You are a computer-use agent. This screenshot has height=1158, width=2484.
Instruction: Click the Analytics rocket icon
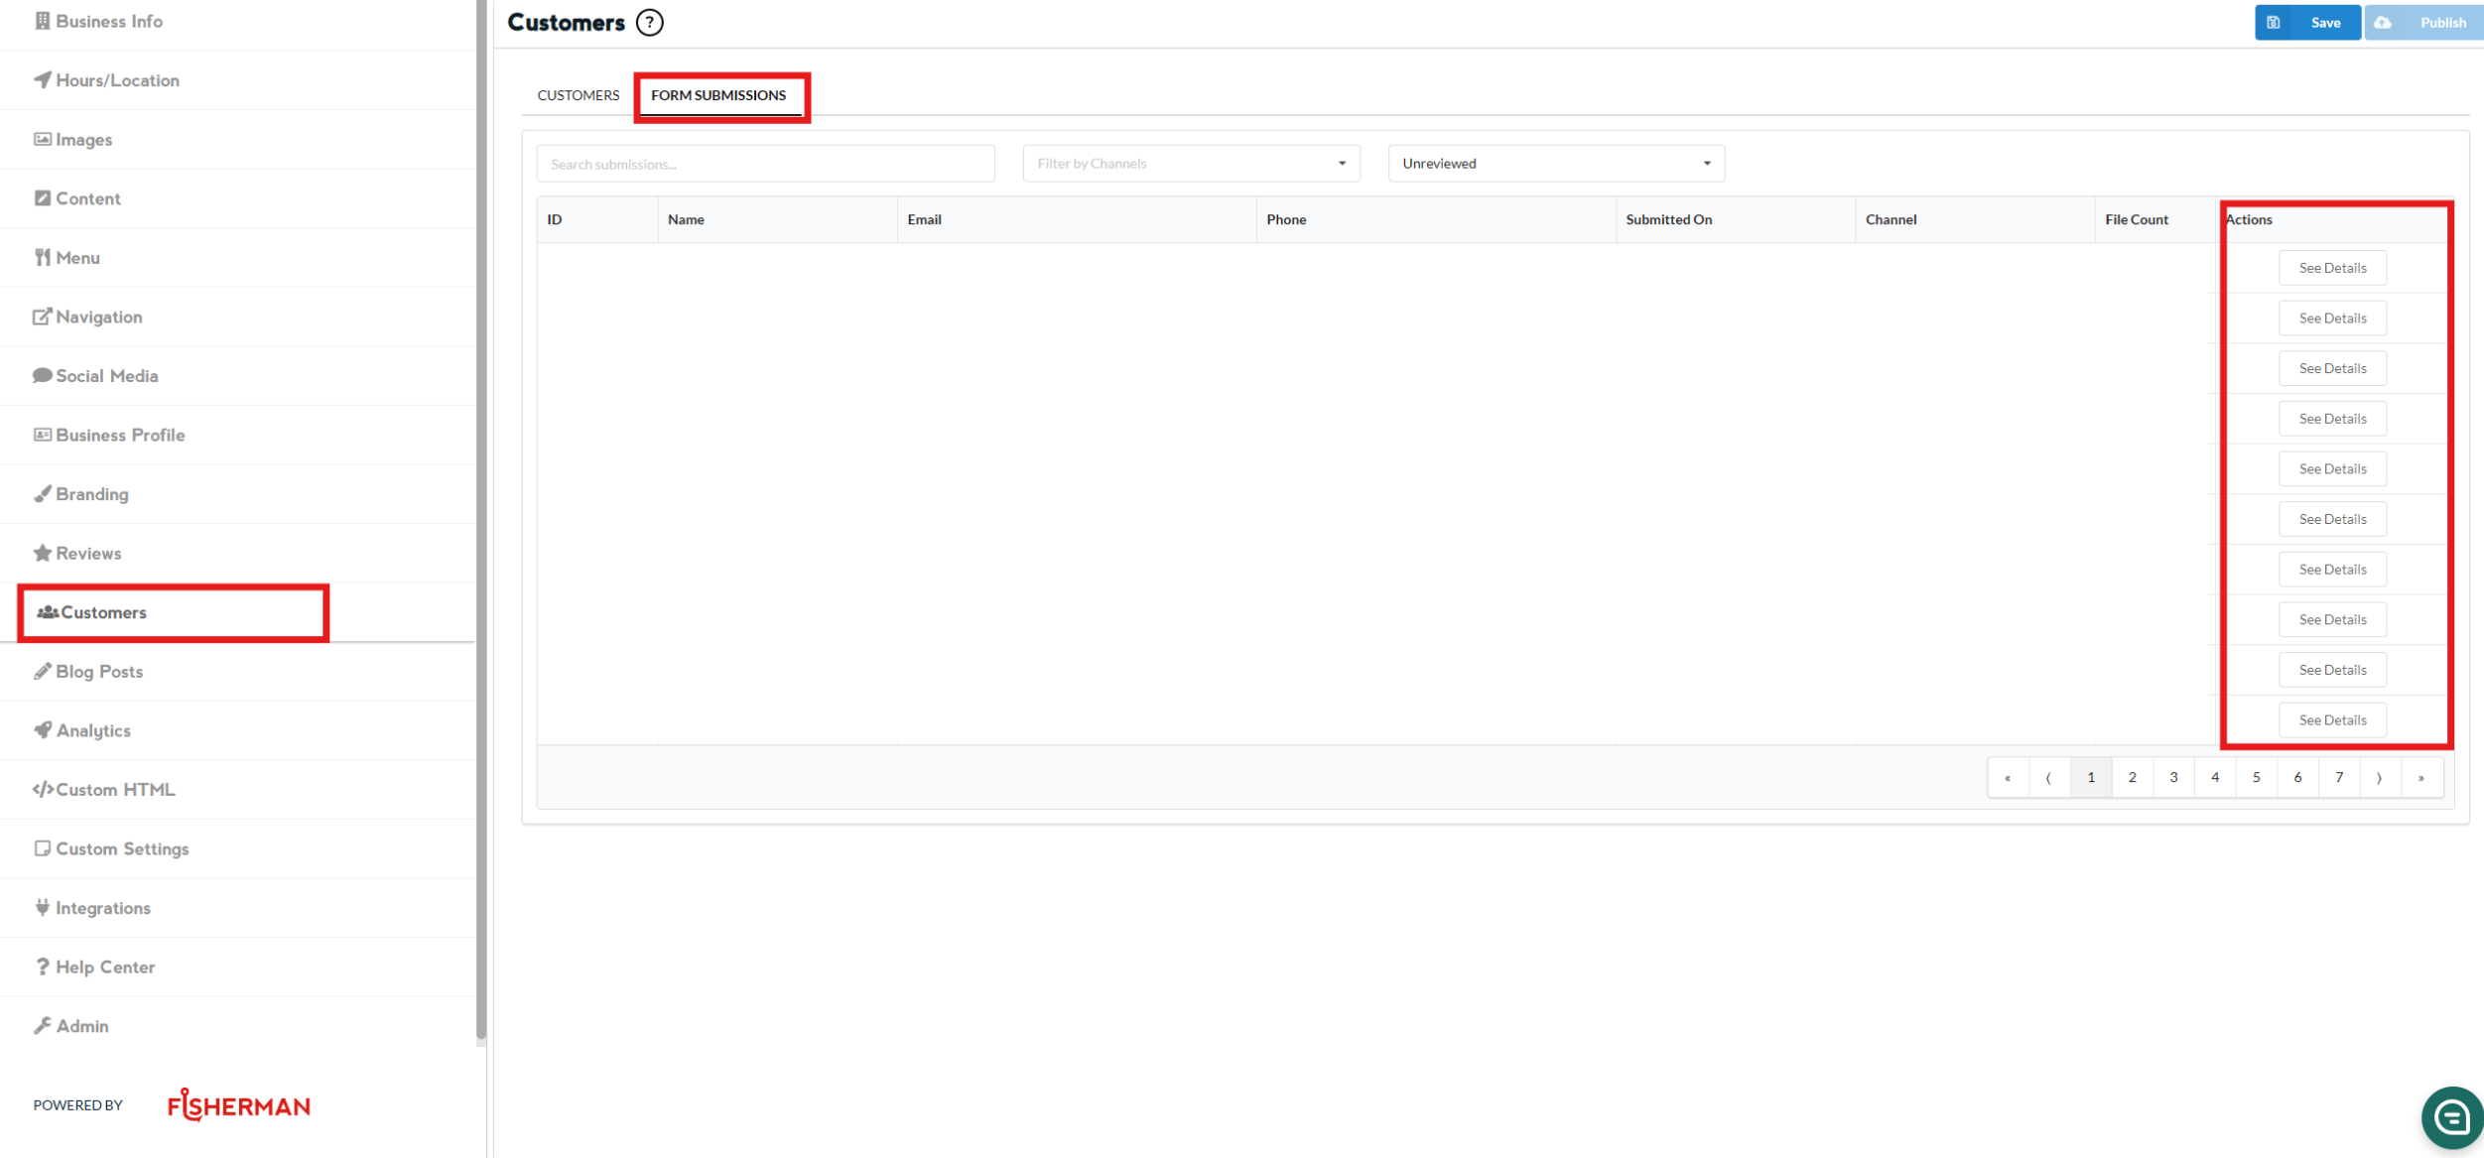tap(42, 730)
